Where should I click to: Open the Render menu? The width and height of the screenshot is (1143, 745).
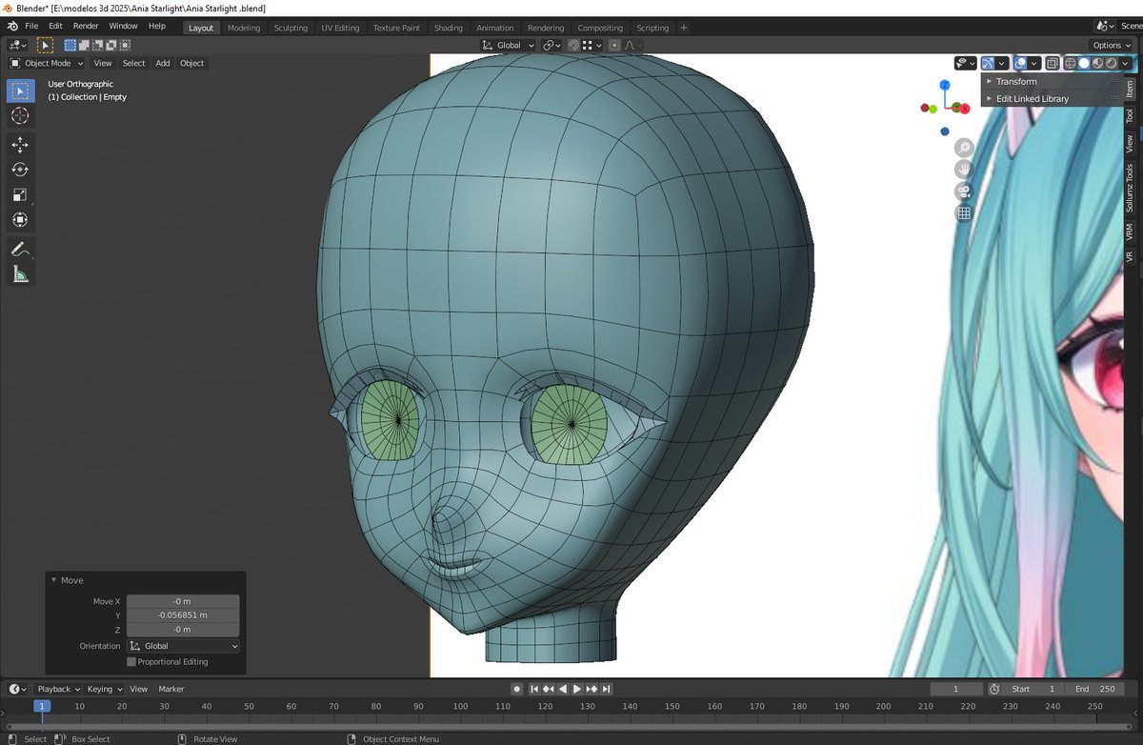tap(86, 26)
